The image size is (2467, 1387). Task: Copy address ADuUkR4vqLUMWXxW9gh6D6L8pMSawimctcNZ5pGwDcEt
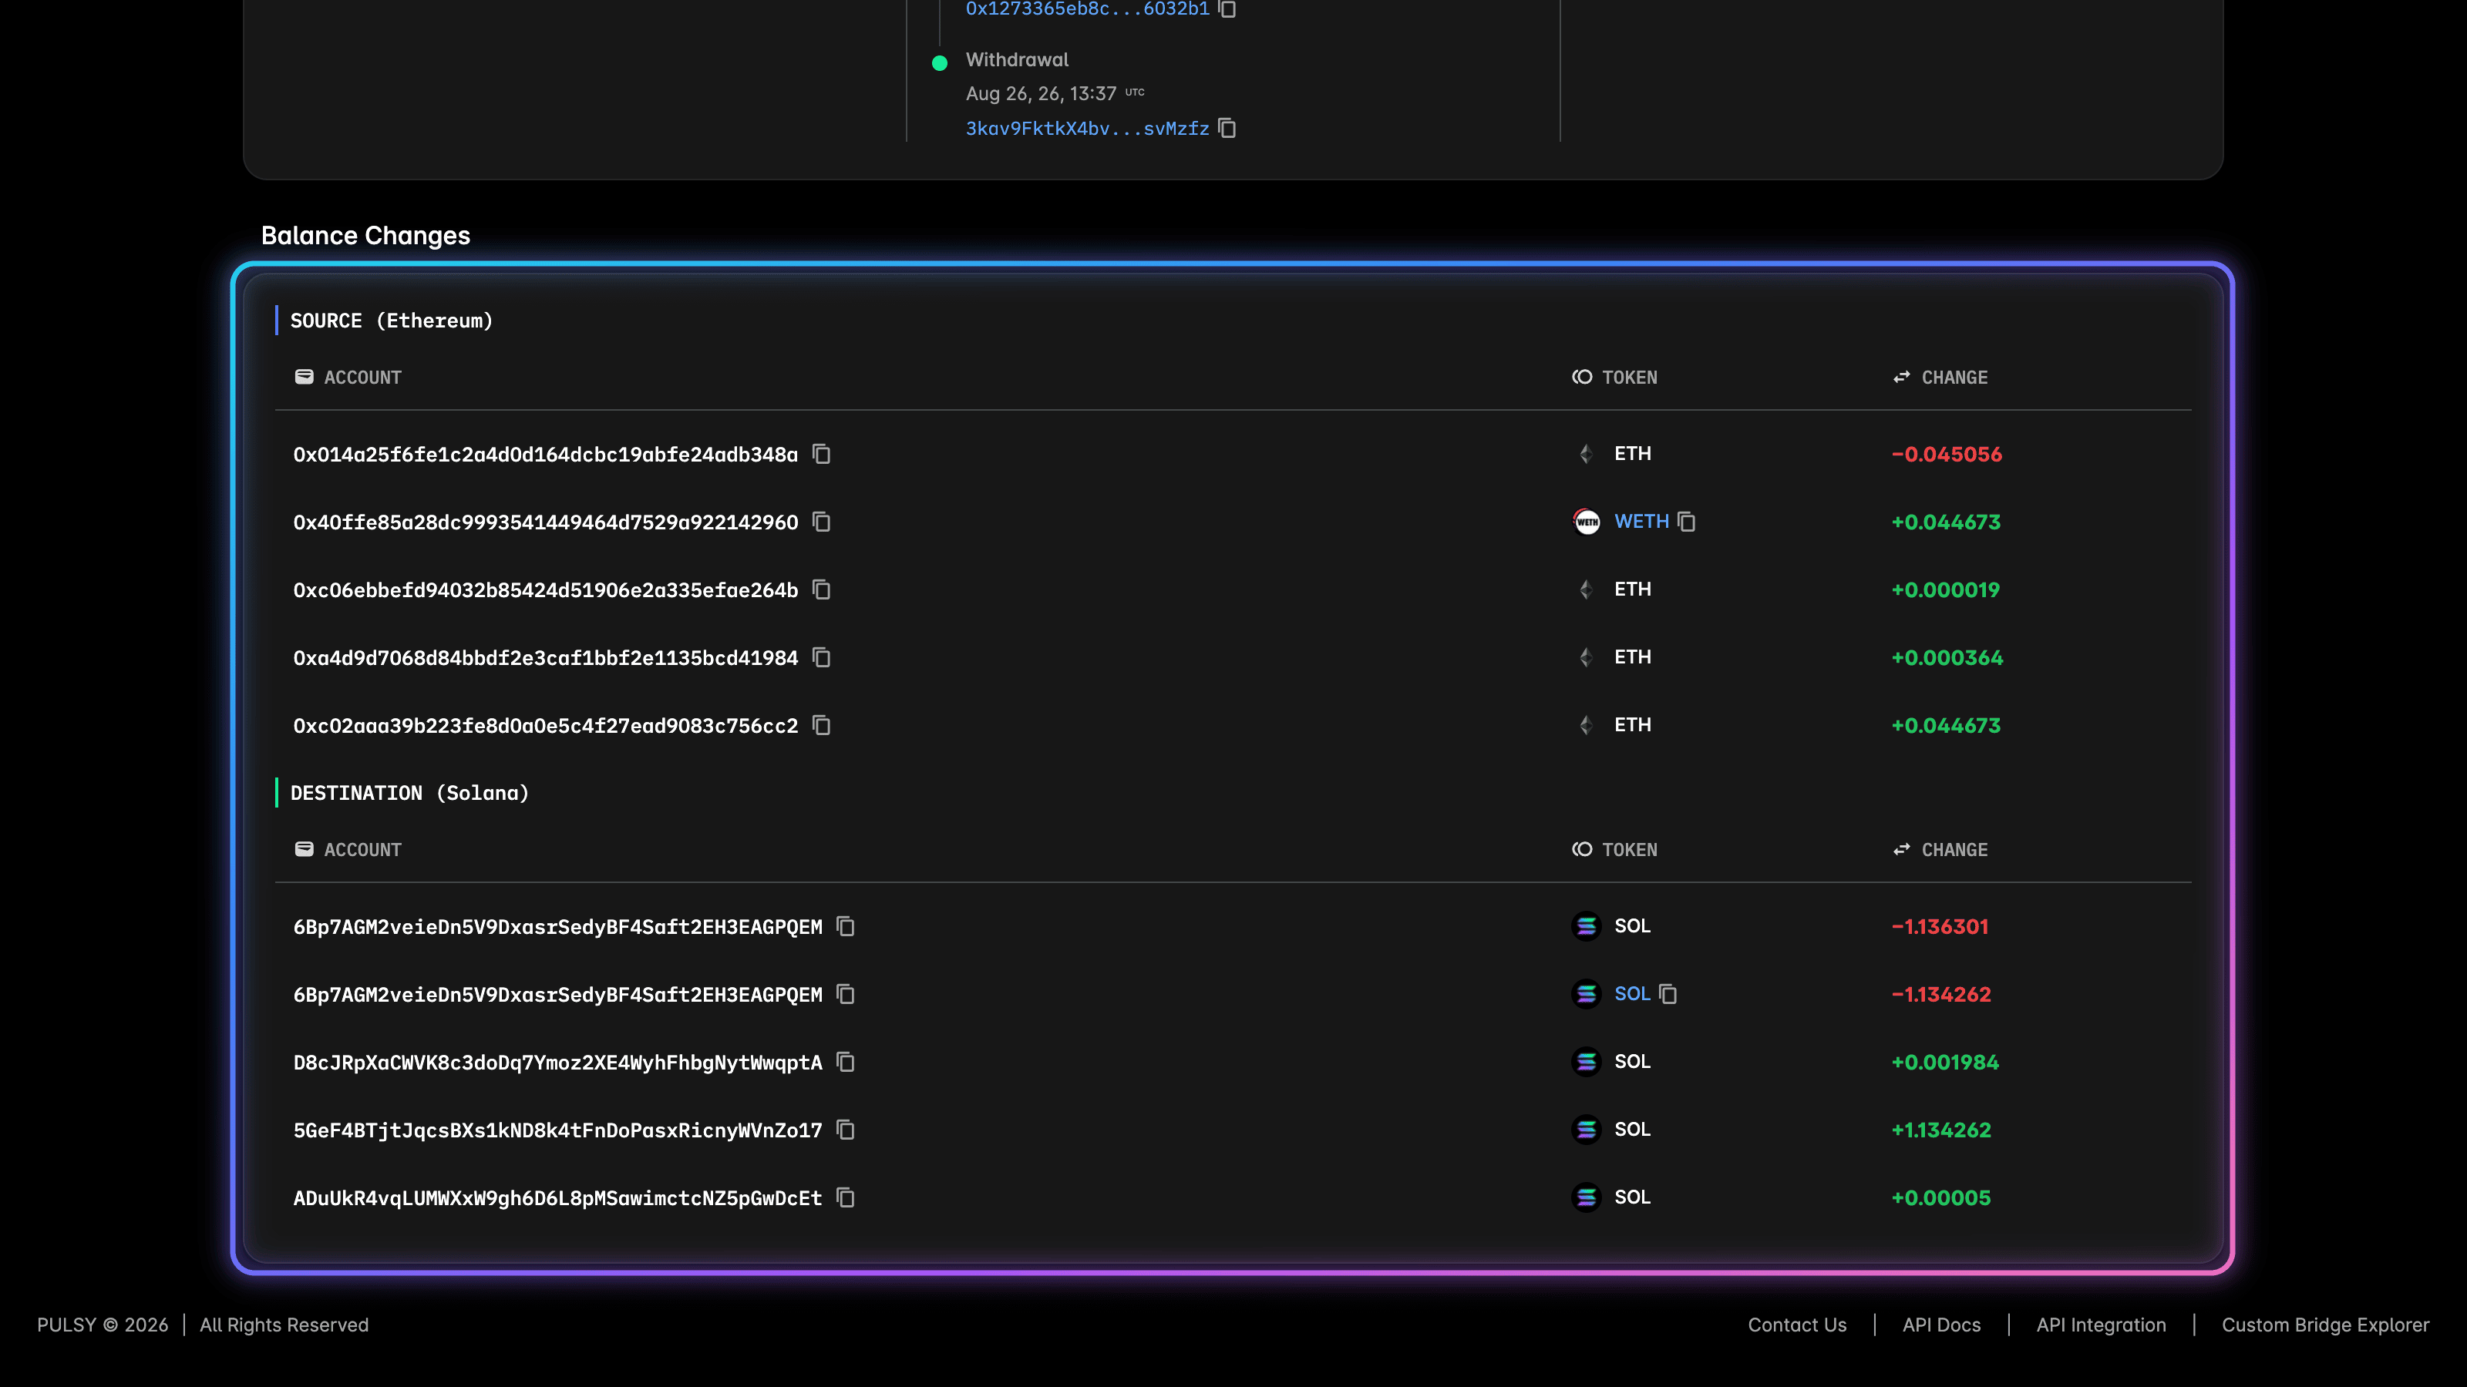pos(846,1198)
